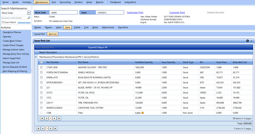Viewport: 255px width, 134px height.
Task: Collapse the Issue Part List panel arrow
Action: tap(251, 41)
